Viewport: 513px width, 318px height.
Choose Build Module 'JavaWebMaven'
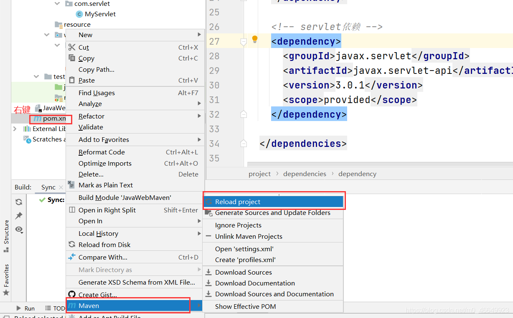coord(135,197)
